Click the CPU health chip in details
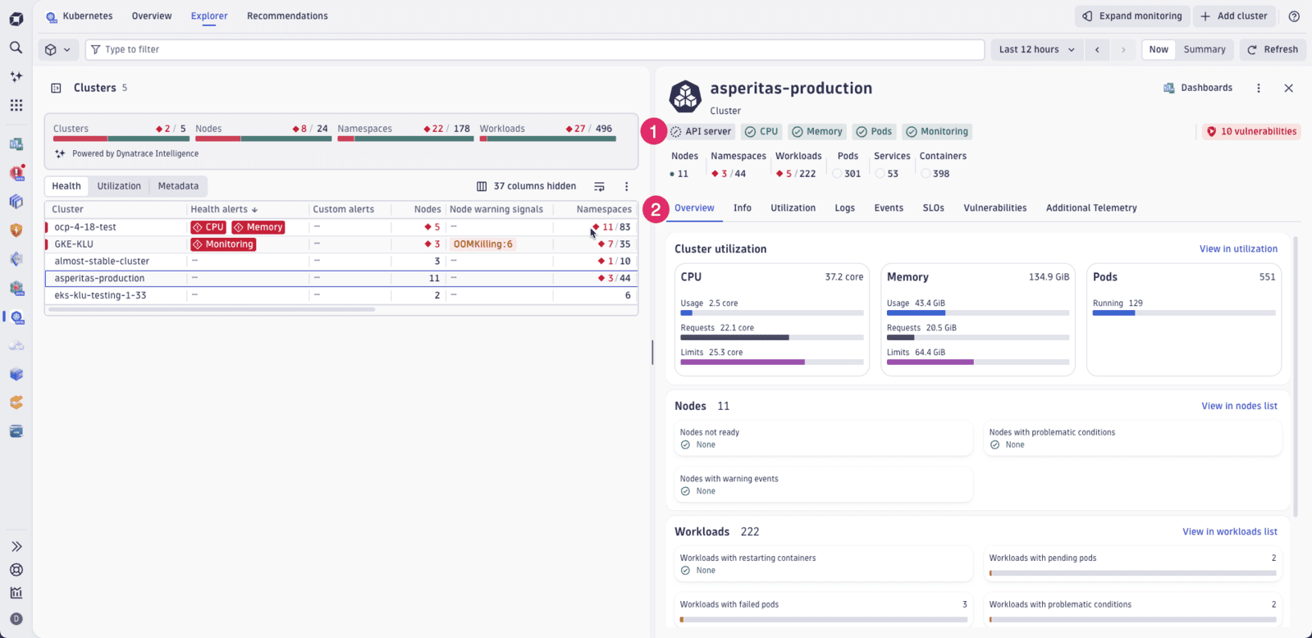Image resolution: width=1312 pixels, height=638 pixels. [x=761, y=131]
